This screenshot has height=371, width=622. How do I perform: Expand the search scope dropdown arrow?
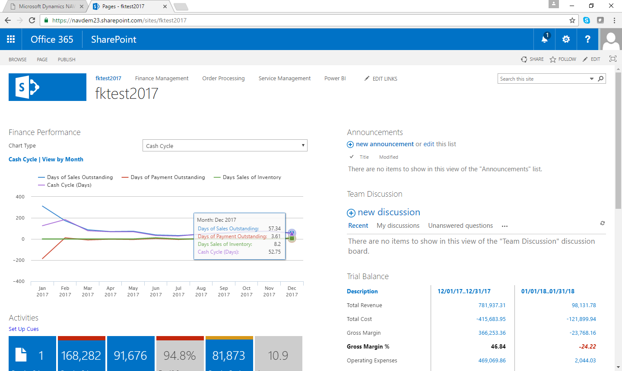point(592,79)
